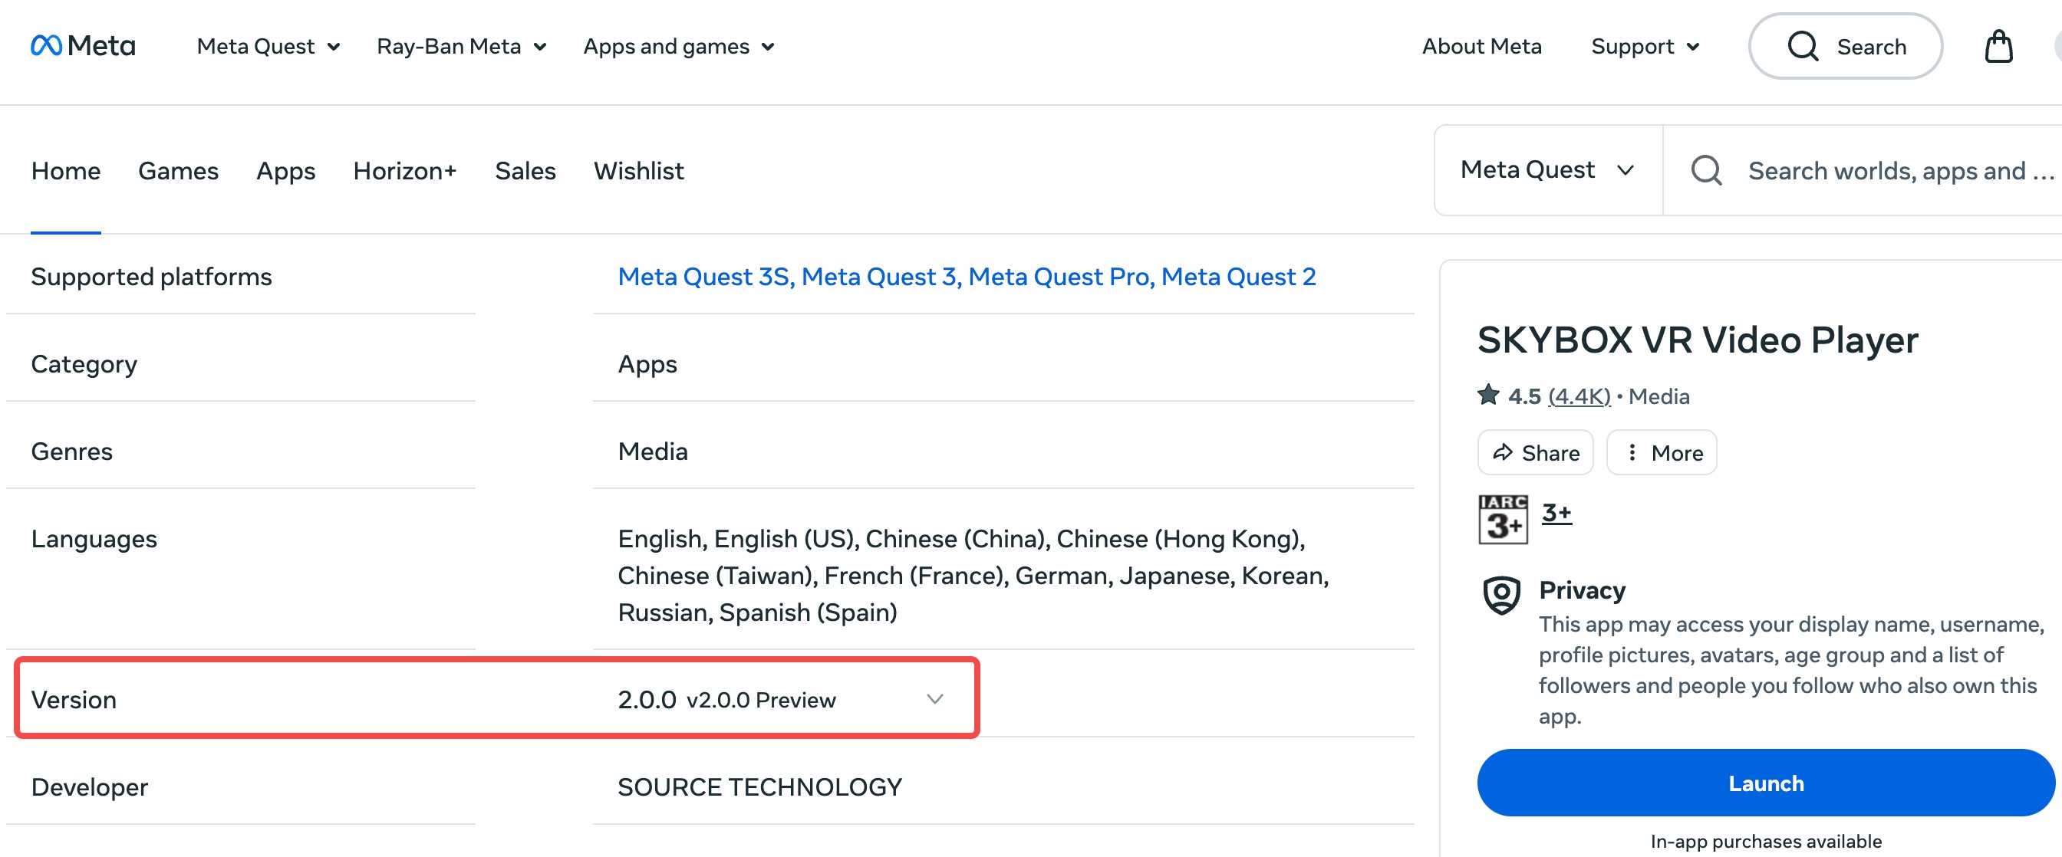Click the Privacy shield icon
2062x857 pixels.
coord(1502,595)
